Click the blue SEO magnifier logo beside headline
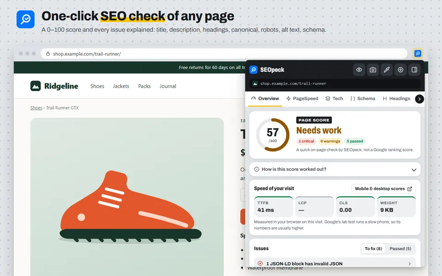Viewport: 442px width, 276px height. 25,19
